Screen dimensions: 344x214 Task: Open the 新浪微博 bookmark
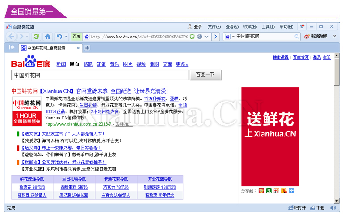pos(315,37)
